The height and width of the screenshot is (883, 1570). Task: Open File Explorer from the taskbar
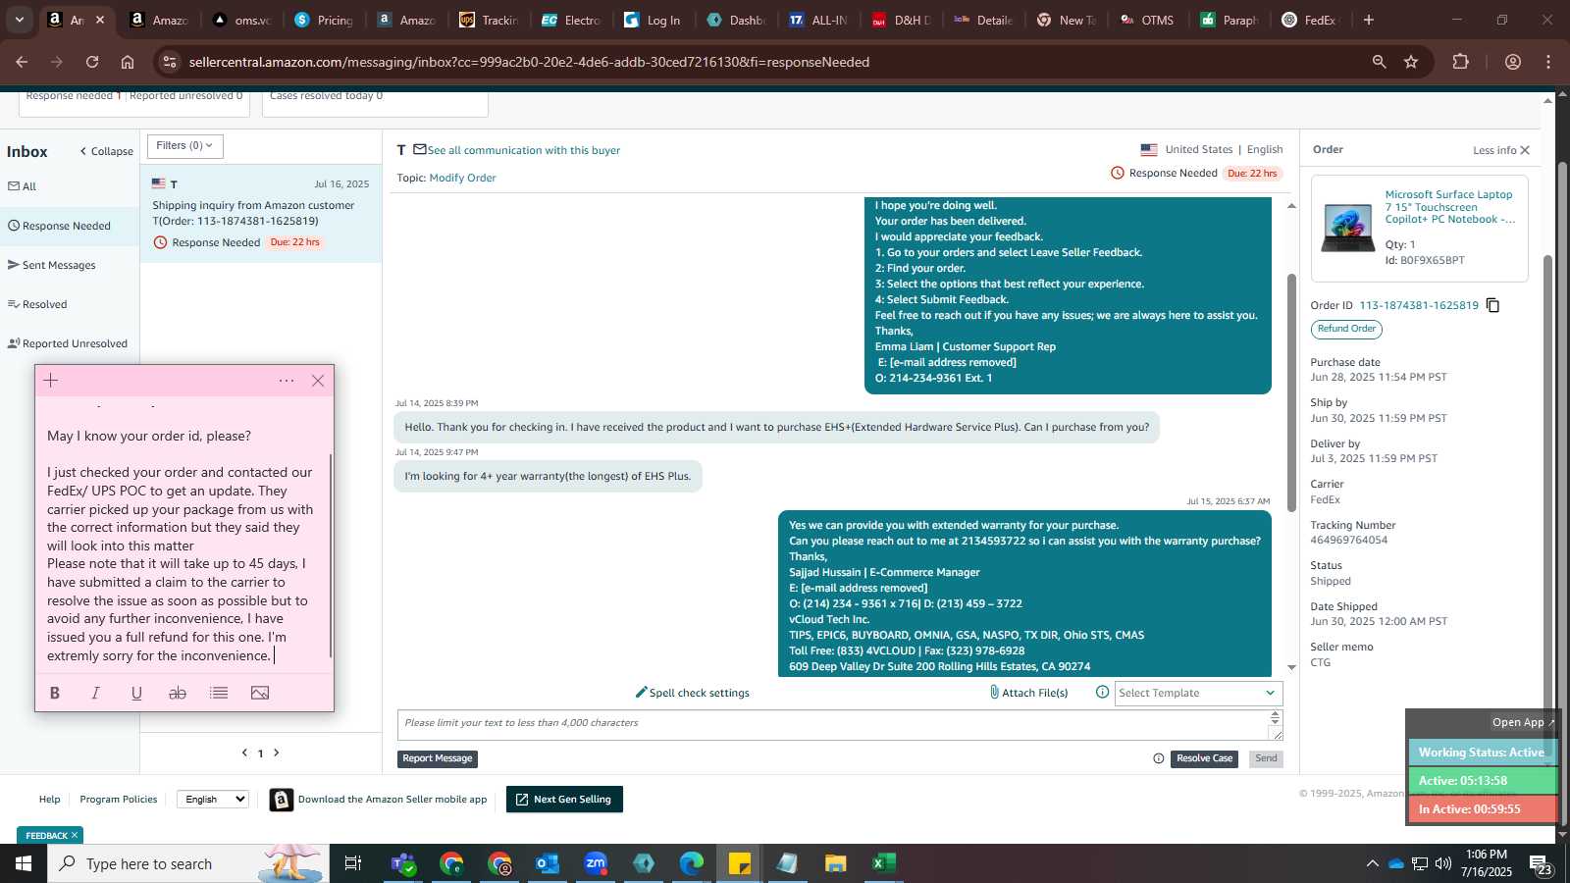(x=835, y=863)
